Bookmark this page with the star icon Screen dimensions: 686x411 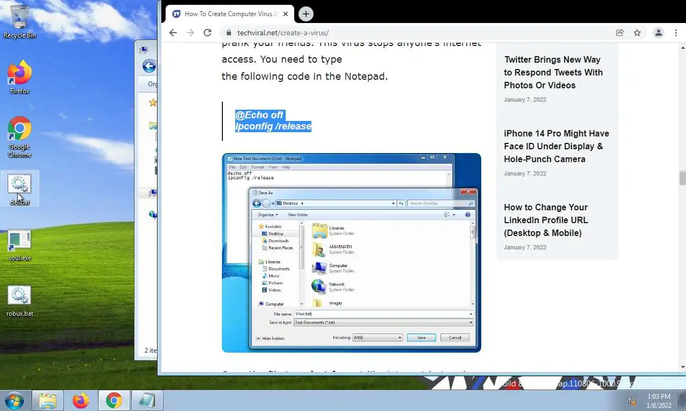pyautogui.click(x=637, y=33)
